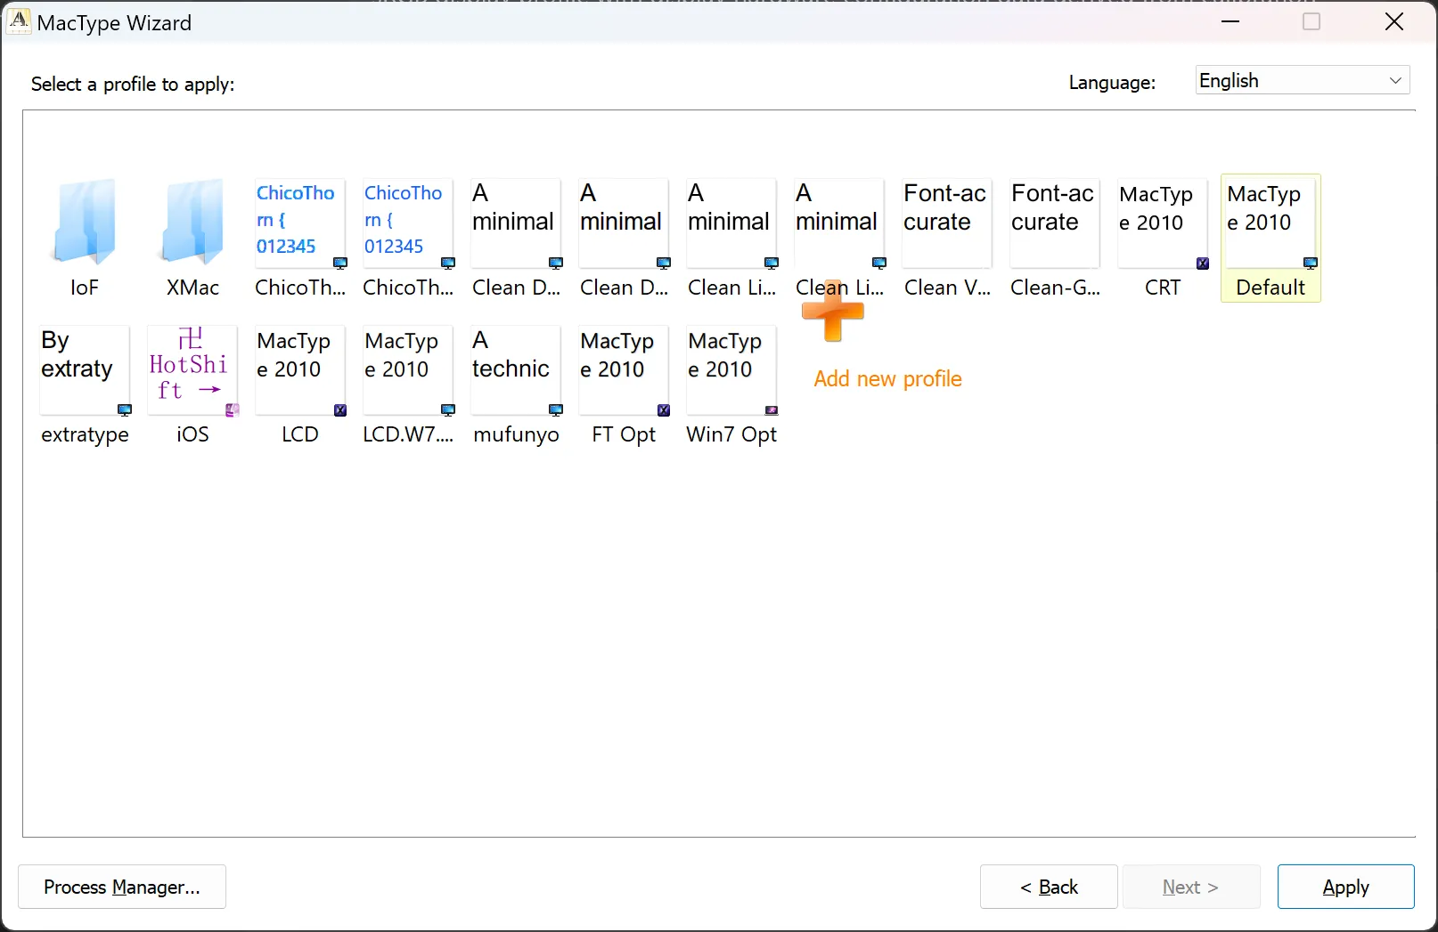Select the first ChicoThorn profile
Screen dimensions: 1438x932
coord(300,223)
